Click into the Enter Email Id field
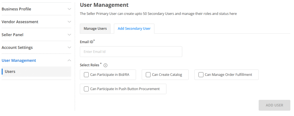Viewport: 294px width, 116px height. pos(131,52)
